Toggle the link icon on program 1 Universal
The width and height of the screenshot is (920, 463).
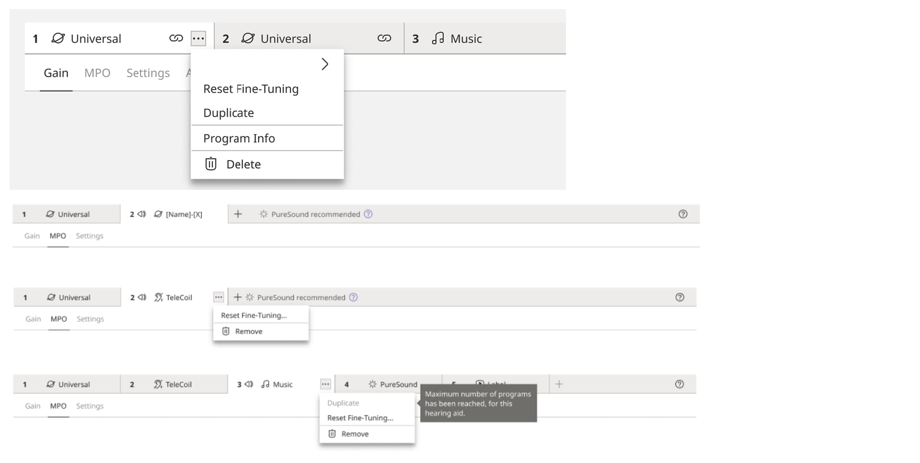pos(177,39)
